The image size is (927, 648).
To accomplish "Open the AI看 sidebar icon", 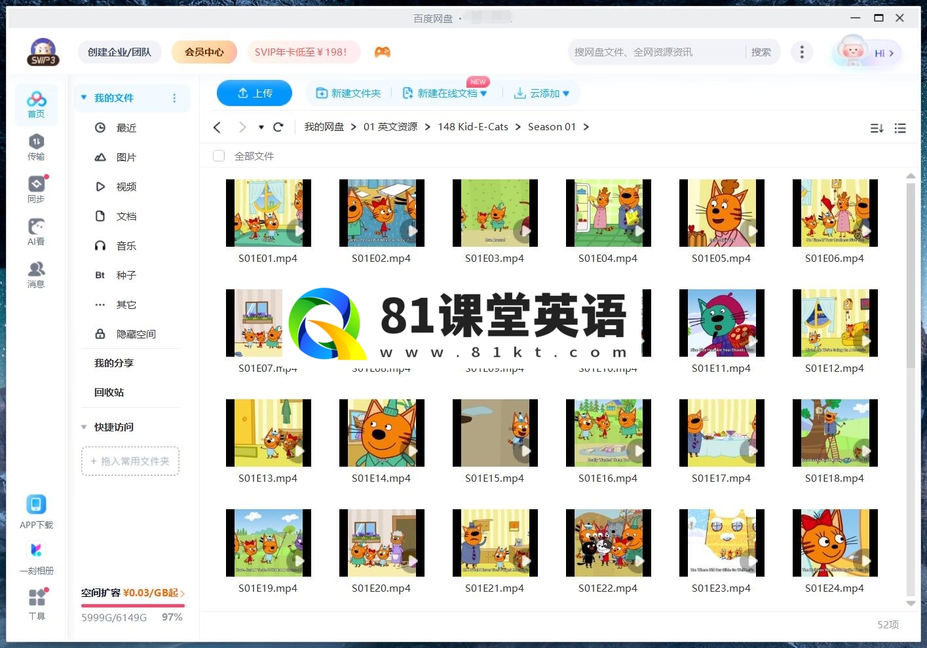I will (x=36, y=232).
